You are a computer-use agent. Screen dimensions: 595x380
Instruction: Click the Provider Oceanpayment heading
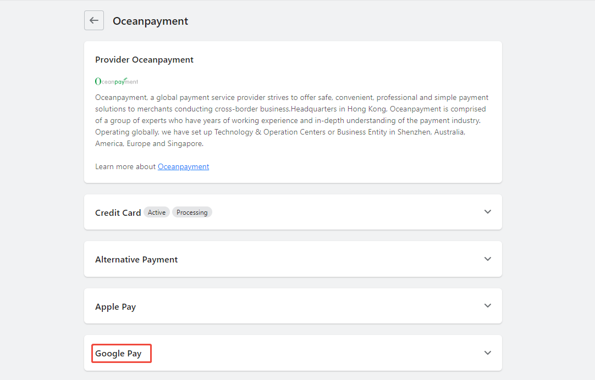(144, 60)
